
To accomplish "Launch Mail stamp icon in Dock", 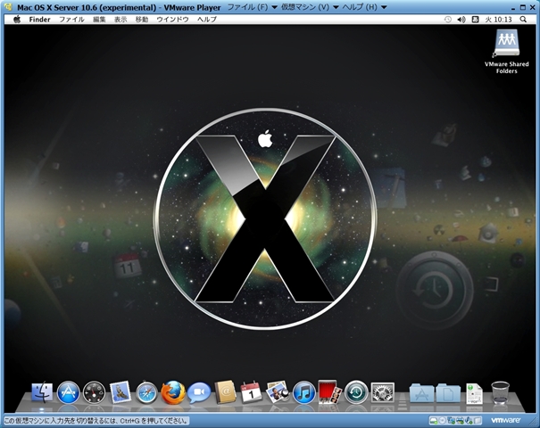I will click(120, 391).
